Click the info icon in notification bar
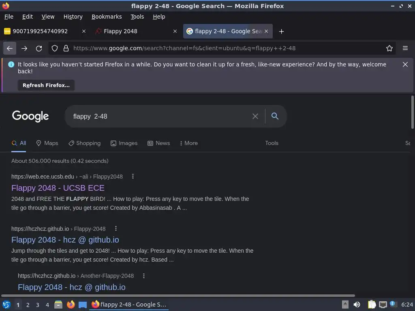415x311 pixels. [x=11, y=64]
